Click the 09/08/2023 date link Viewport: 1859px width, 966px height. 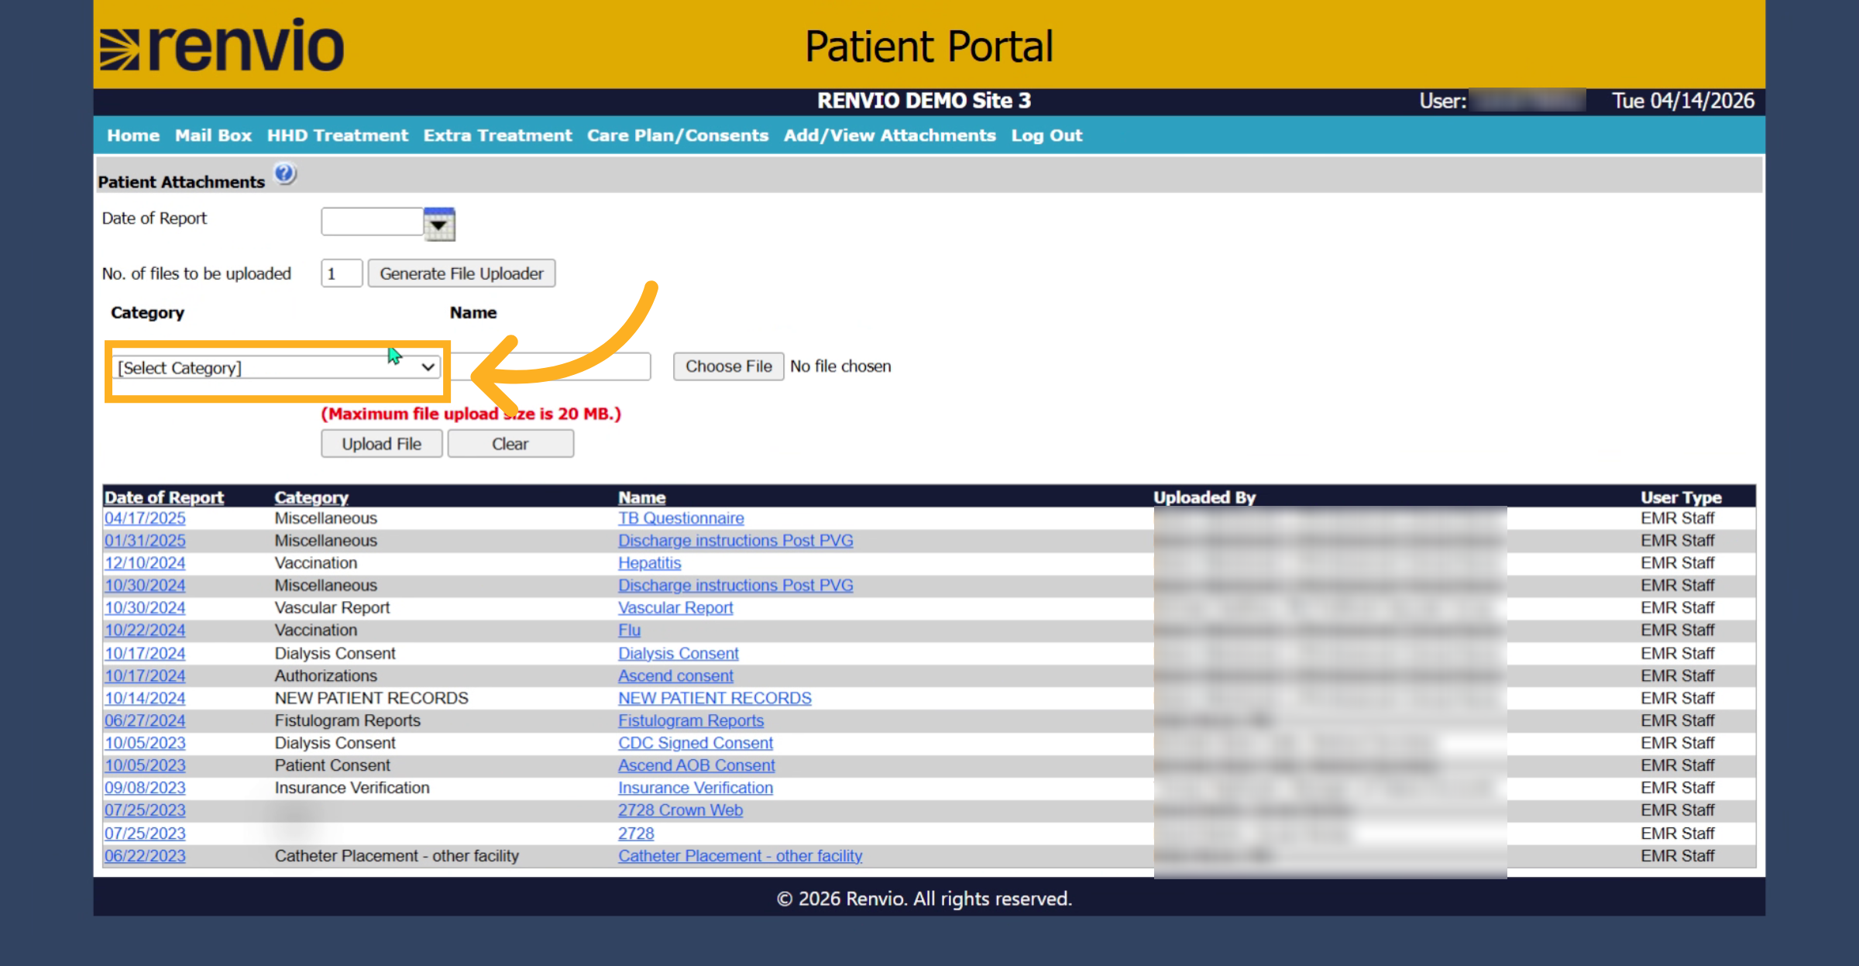pyautogui.click(x=146, y=789)
